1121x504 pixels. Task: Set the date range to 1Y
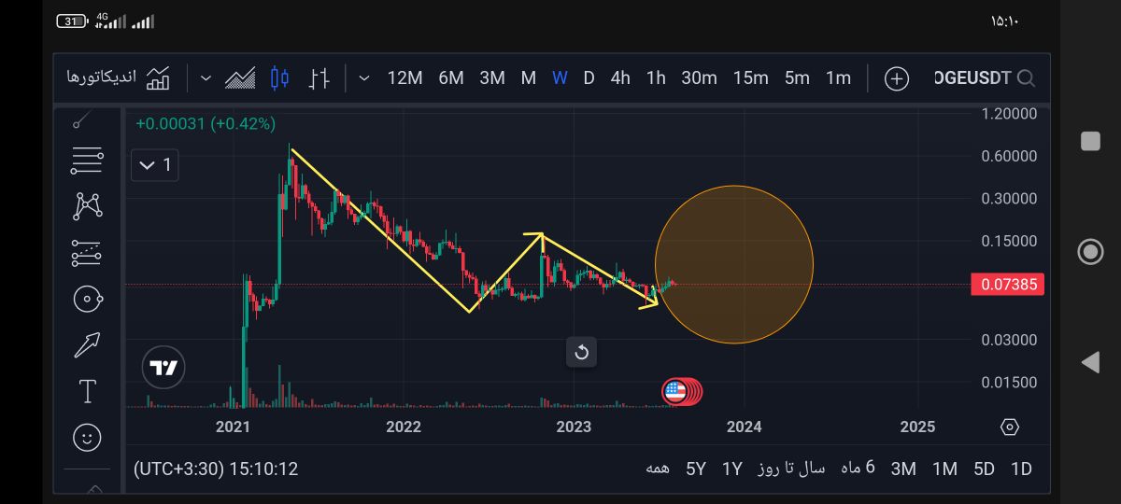pyautogui.click(x=731, y=469)
